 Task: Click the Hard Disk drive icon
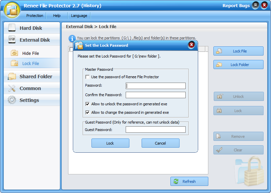pyautogui.click(x=12, y=28)
